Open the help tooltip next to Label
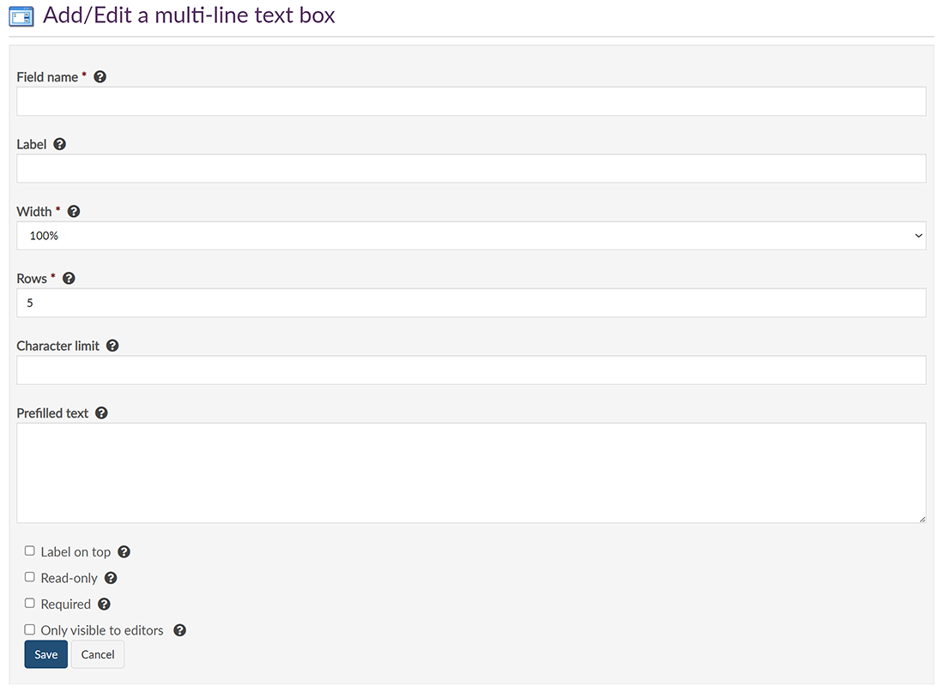944x692 pixels. 59,144
